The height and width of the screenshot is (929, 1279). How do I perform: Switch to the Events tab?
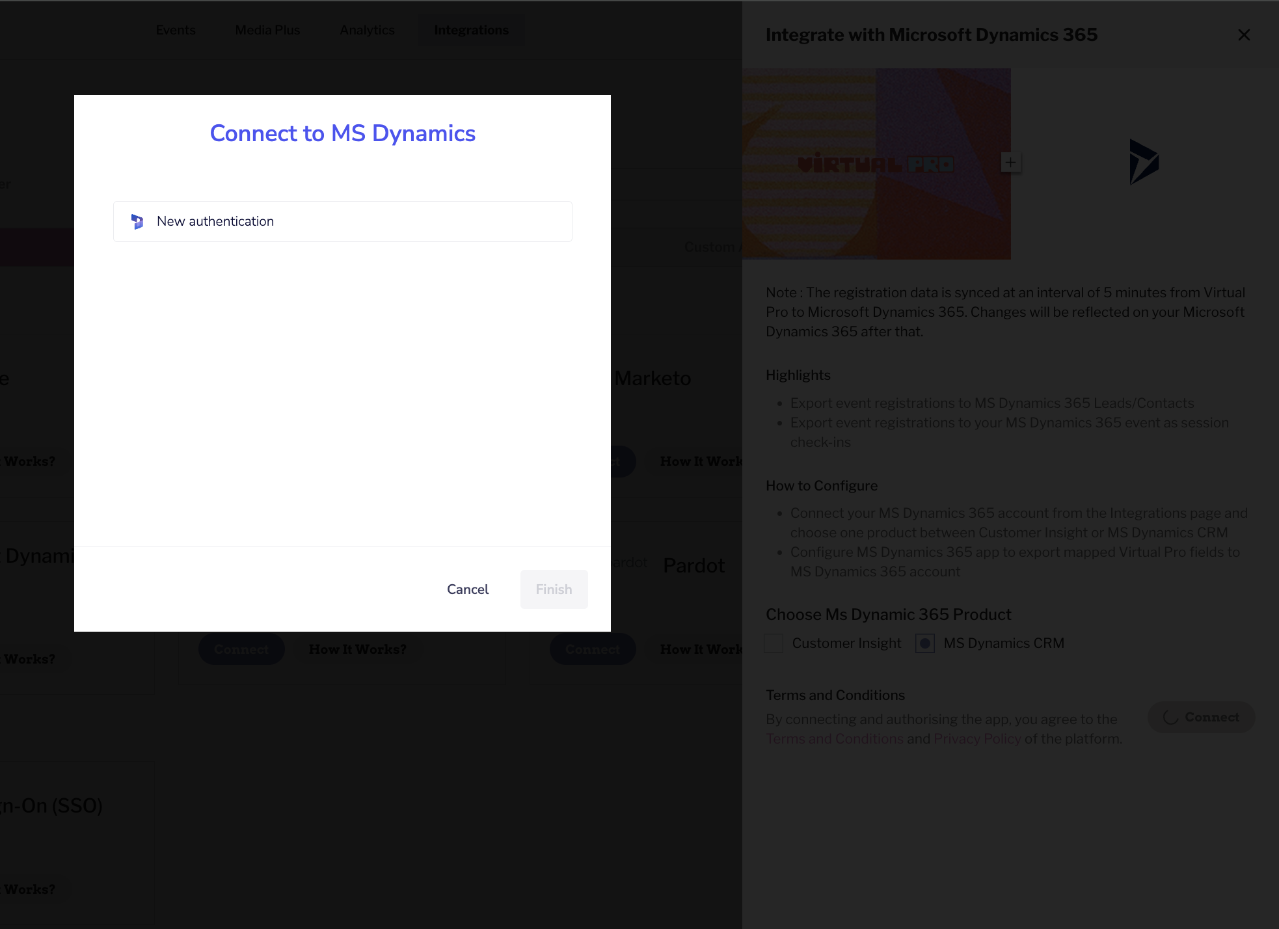[x=176, y=30]
